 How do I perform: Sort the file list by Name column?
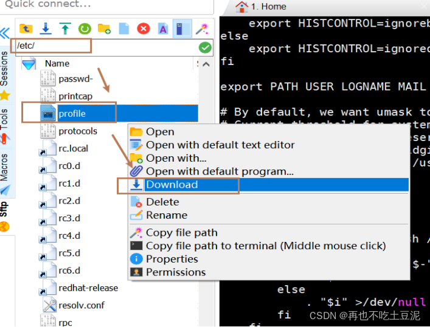[57, 64]
